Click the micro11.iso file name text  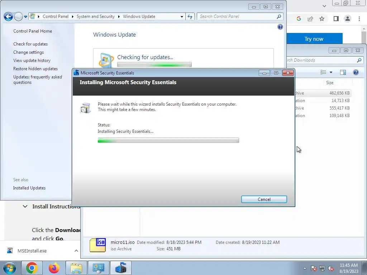click(123, 242)
